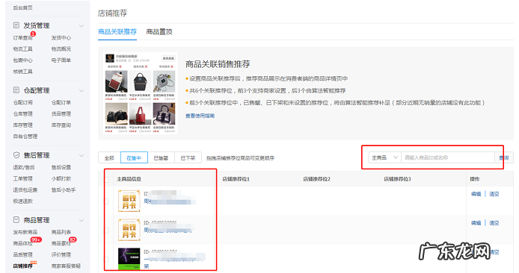Open 售后小助手 in the sidebar

coord(64,189)
